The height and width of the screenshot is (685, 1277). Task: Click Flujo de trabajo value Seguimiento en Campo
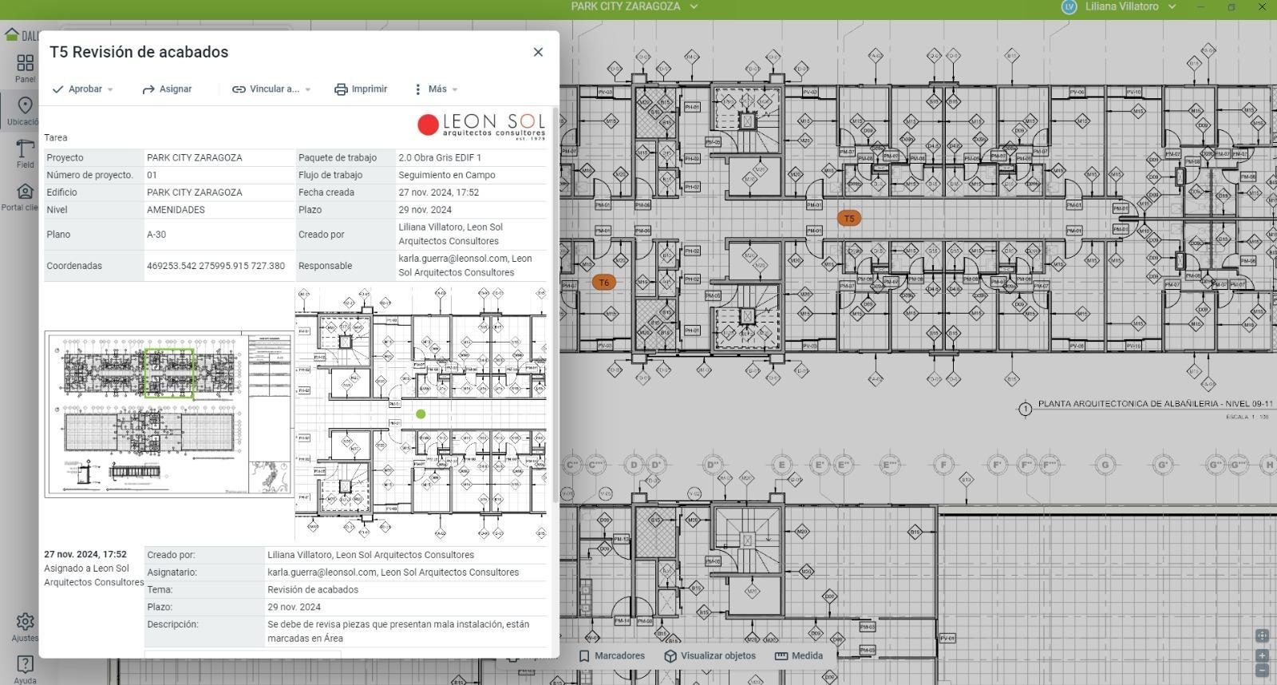point(447,175)
